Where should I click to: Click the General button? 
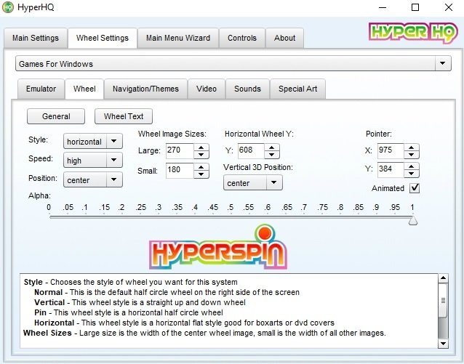pos(56,116)
